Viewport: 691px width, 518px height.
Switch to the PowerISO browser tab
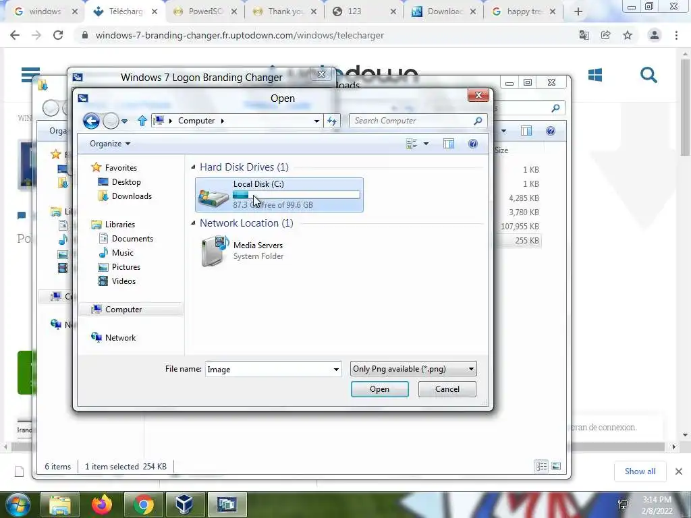[x=205, y=11]
